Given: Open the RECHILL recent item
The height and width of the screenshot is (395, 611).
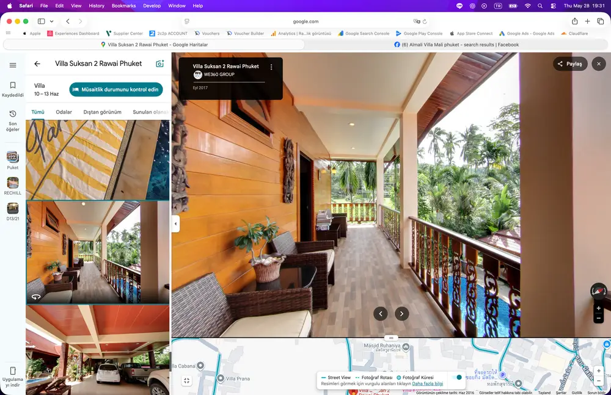Looking at the screenshot, I should [13, 186].
